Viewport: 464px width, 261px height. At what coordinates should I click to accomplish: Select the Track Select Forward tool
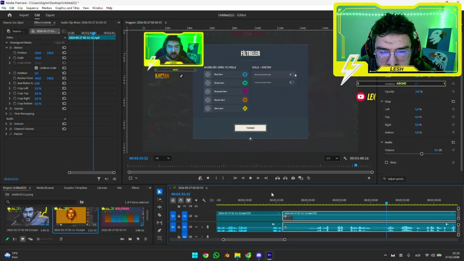click(159, 199)
